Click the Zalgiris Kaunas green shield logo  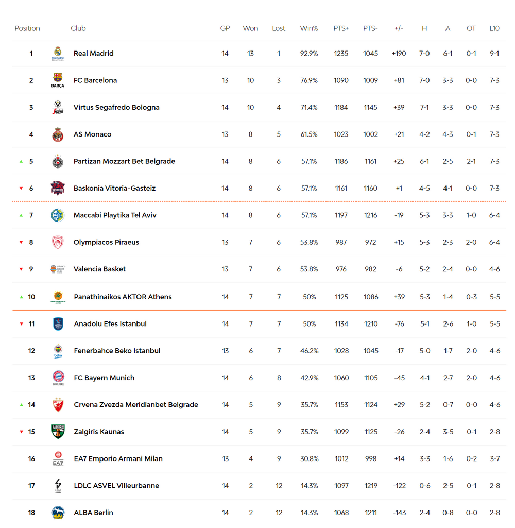pyautogui.click(x=58, y=432)
